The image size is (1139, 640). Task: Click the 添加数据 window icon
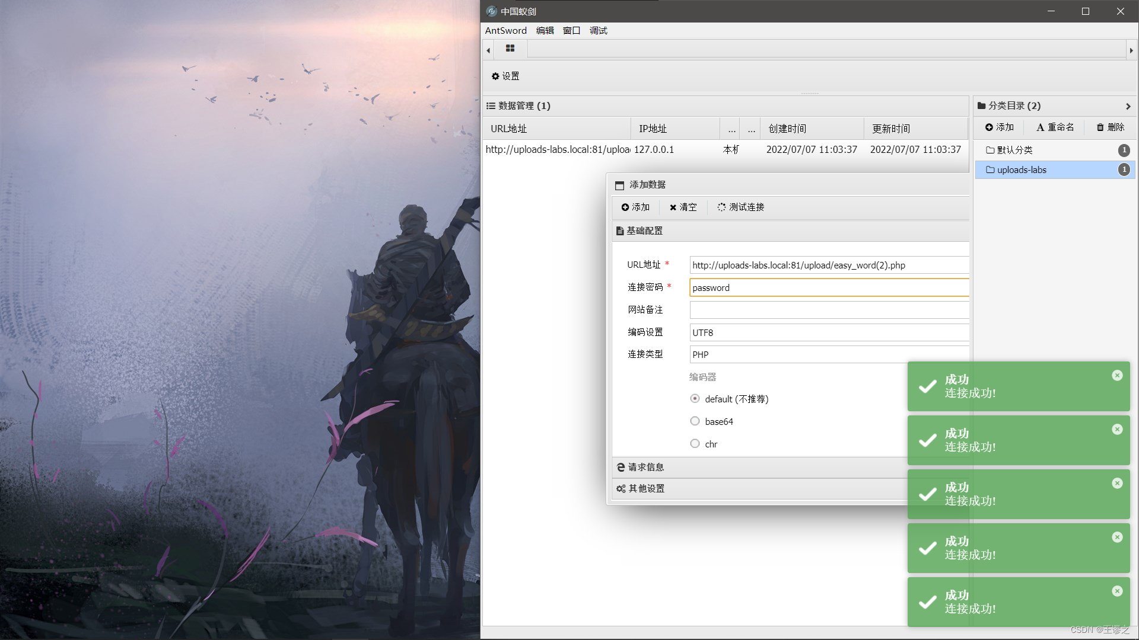click(x=619, y=185)
